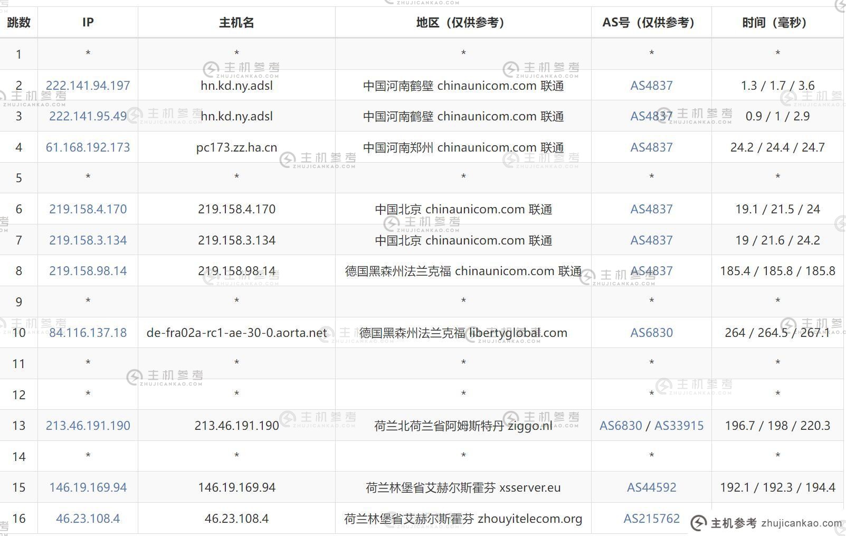Click the AS号（仅供参考）column header

click(x=651, y=22)
